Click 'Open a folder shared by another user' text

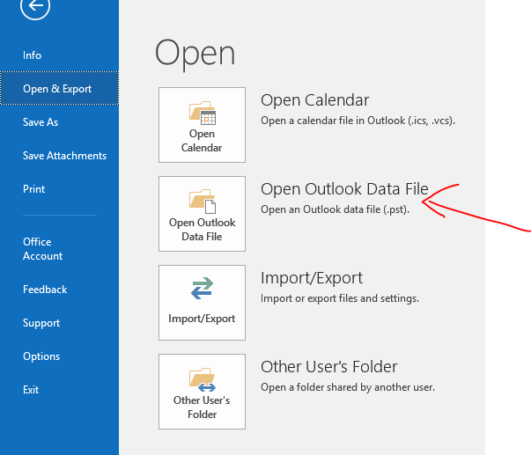point(348,387)
